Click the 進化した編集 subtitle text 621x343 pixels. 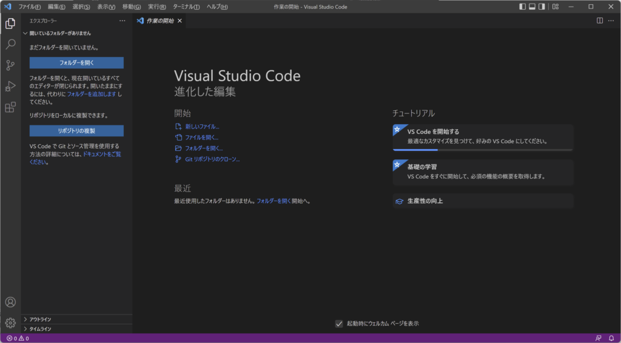[x=205, y=92]
